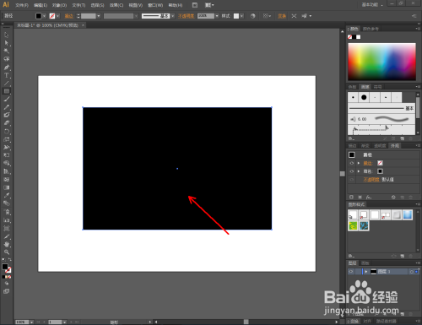The height and width of the screenshot is (325, 422).
Task: Select the Zoom tool
Action: point(7,252)
